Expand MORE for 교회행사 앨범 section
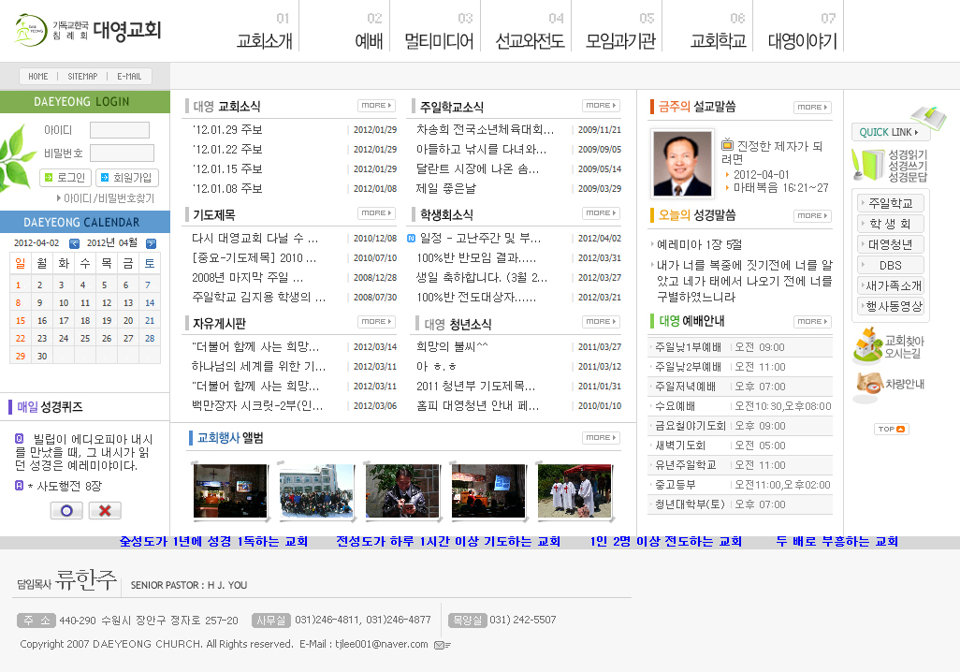The height and width of the screenshot is (672, 960). (601, 438)
